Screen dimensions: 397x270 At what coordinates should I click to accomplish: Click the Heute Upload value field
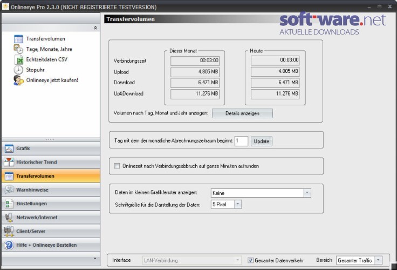275,71
